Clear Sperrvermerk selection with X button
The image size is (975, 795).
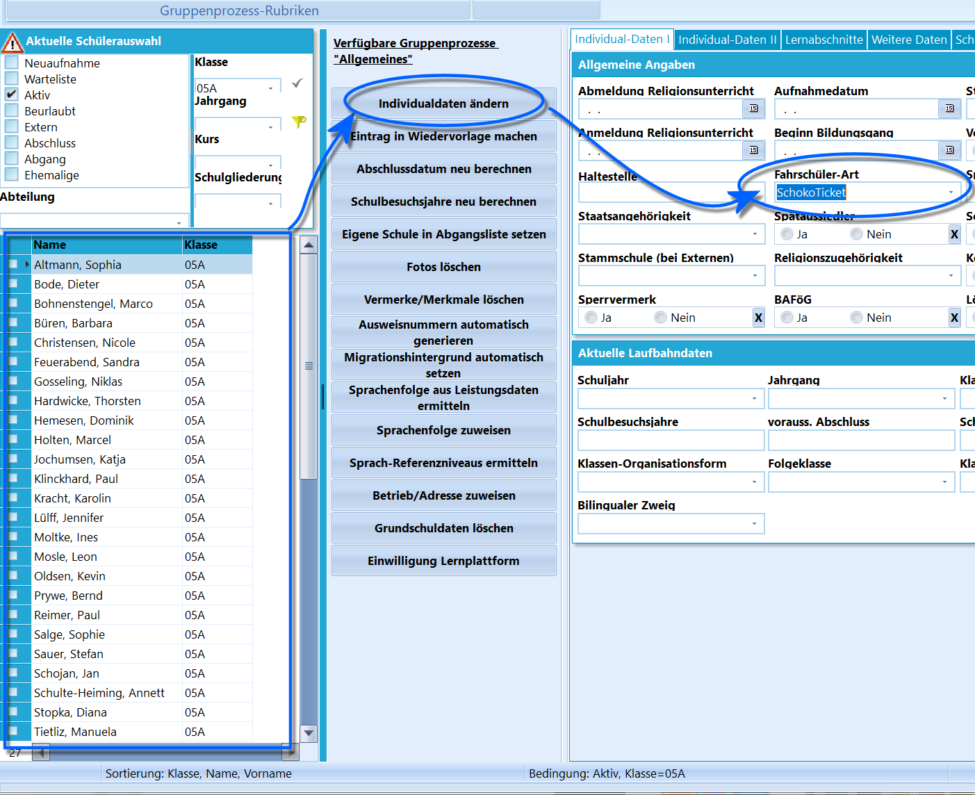(x=758, y=318)
